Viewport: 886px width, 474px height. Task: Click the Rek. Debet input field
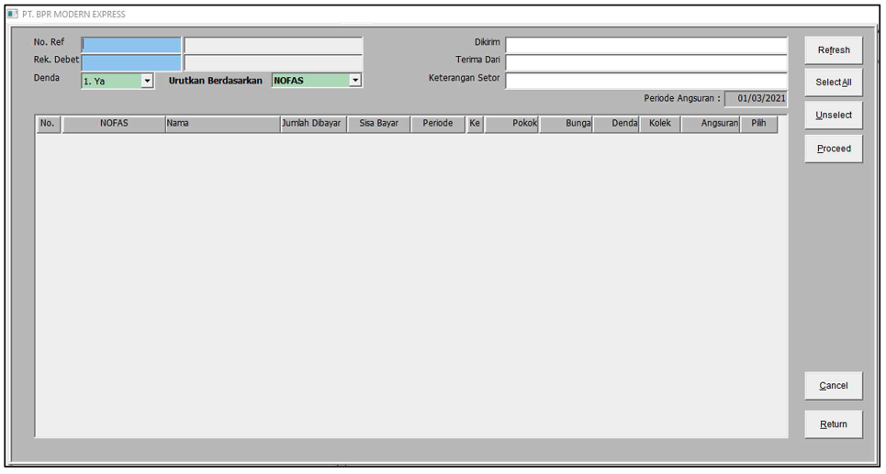(131, 62)
